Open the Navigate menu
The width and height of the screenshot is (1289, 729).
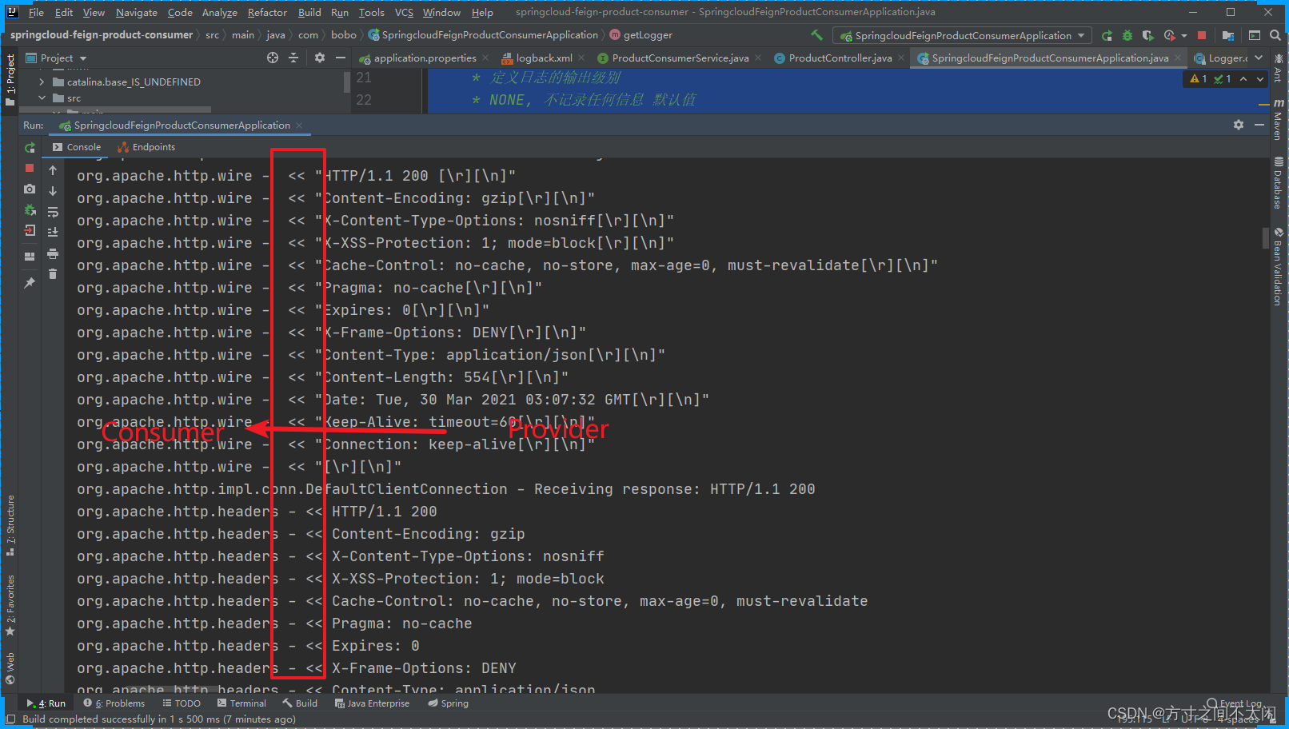pyautogui.click(x=137, y=12)
